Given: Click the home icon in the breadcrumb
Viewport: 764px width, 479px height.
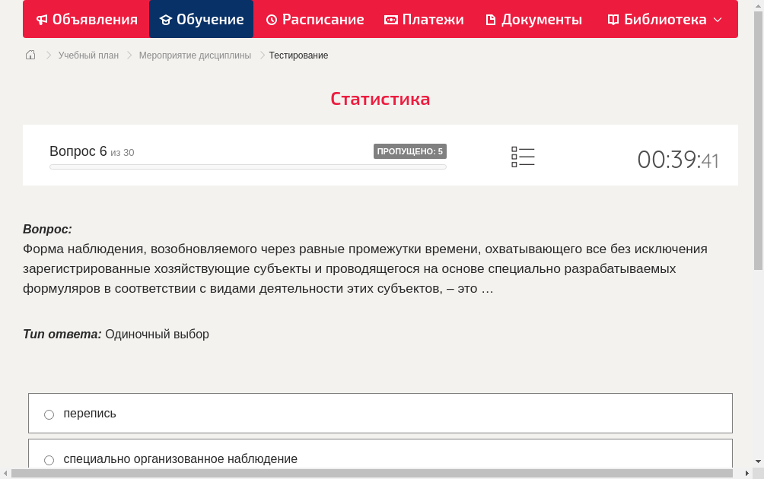Looking at the screenshot, I should [x=30, y=55].
